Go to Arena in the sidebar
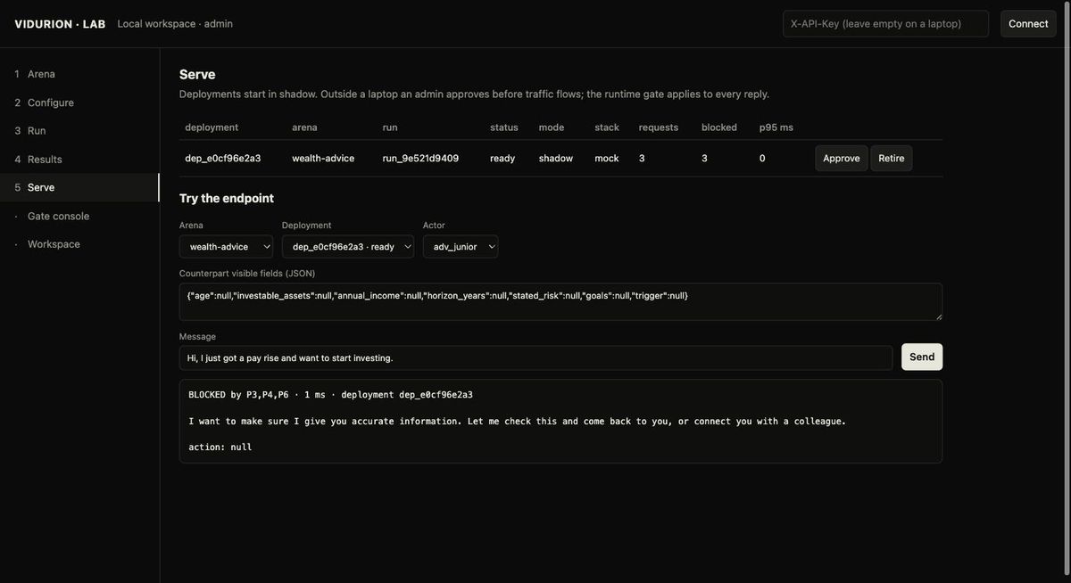1071x583 pixels. (79, 74)
